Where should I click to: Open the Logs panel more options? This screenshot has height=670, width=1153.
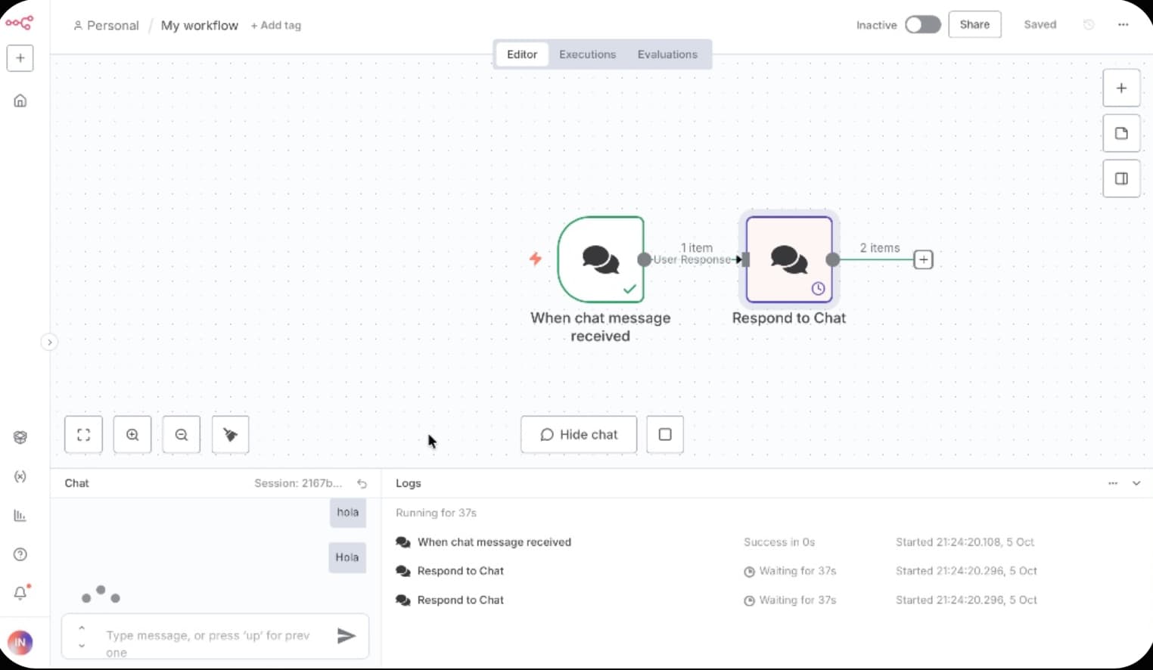click(1113, 483)
